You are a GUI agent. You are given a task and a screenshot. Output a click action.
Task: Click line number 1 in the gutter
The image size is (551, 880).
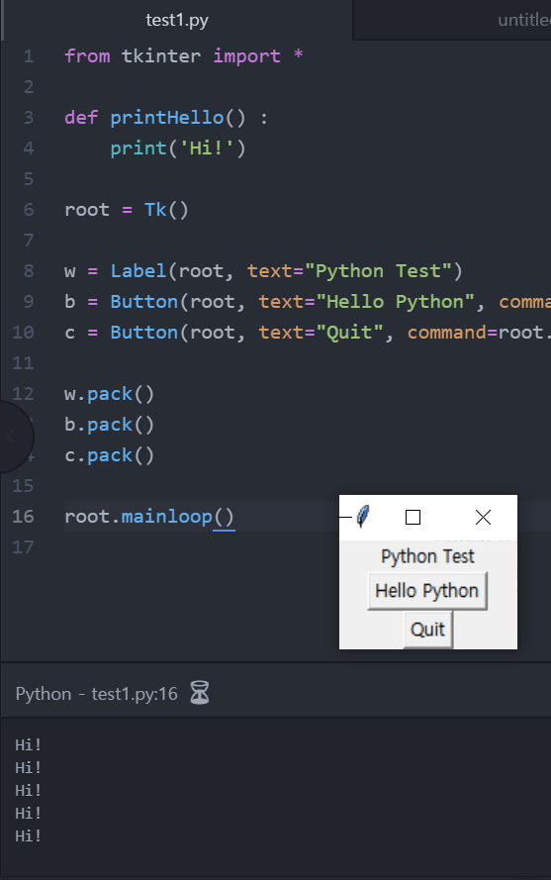29,56
